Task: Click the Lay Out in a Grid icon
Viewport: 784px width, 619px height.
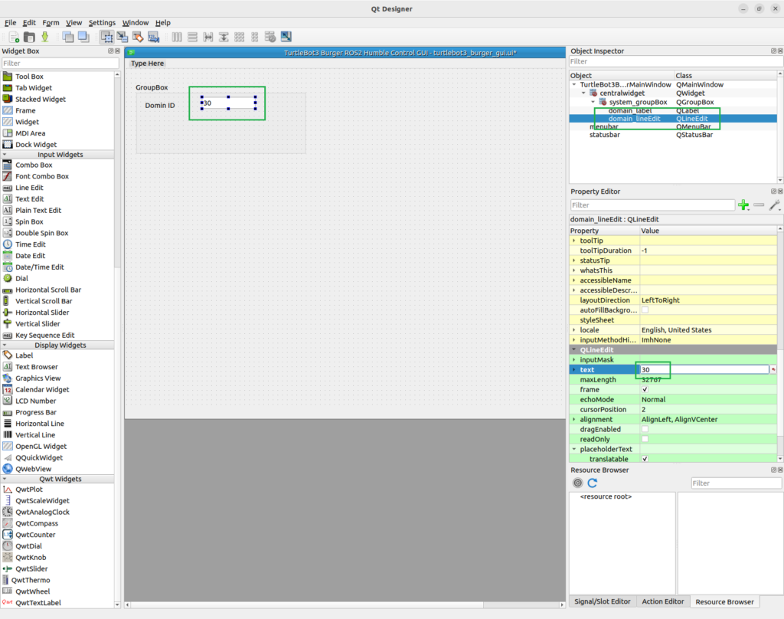Action: click(x=240, y=37)
